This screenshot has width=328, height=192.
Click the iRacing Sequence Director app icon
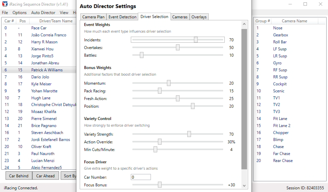[x=5, y=4]
